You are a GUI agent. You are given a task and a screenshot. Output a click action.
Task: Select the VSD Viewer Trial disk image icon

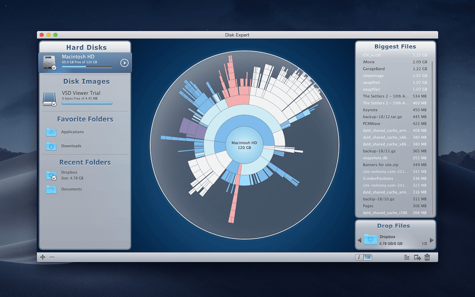click(x=50, y=99)
